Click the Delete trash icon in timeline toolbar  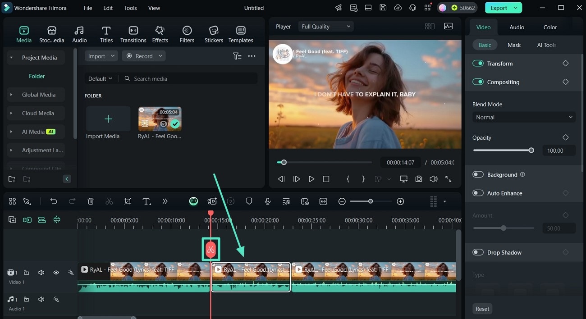pyautogui.click(x=91, y=201)
